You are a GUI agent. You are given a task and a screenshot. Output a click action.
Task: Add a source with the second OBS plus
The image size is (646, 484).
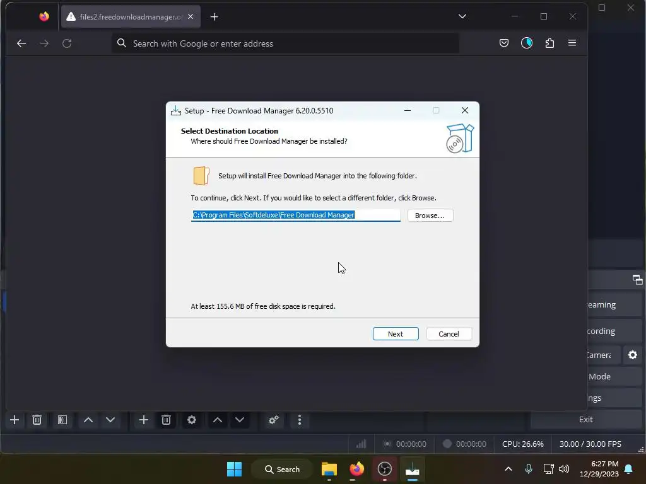tap(144, 420)
